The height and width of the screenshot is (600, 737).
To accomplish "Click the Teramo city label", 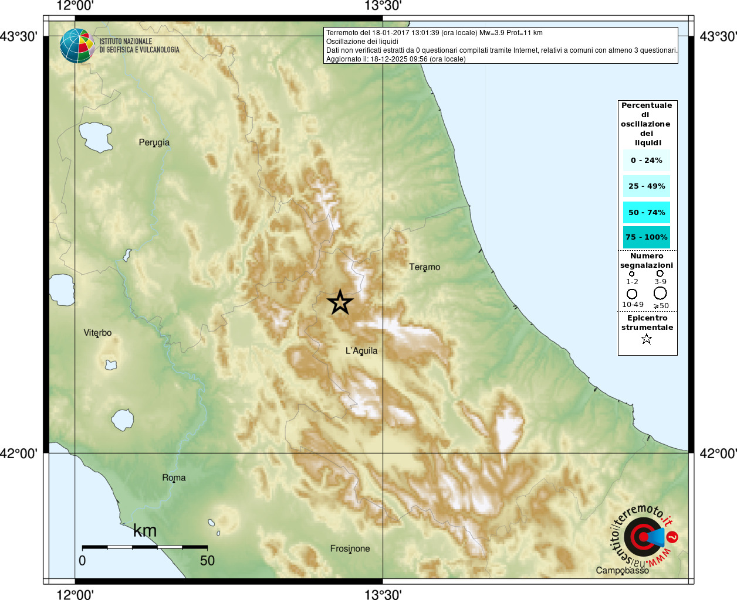I will click(x=425, y=267).
